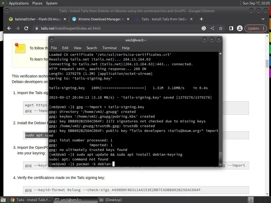The width and height of the screenshot is (271, 203).
Task: Open a new Chrome tab
Action: [x=201, y=19]
